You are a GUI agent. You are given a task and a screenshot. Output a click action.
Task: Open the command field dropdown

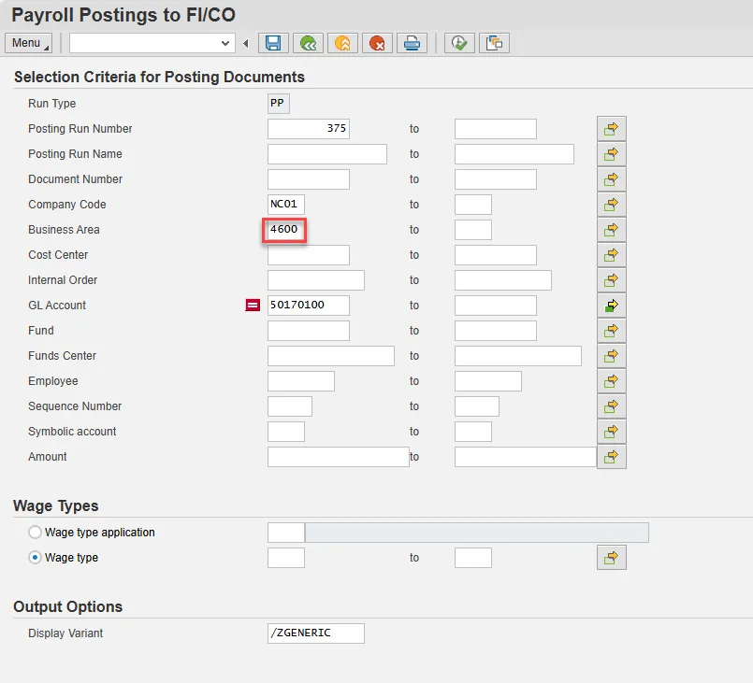pyautogui.click(x=225, y=43)
